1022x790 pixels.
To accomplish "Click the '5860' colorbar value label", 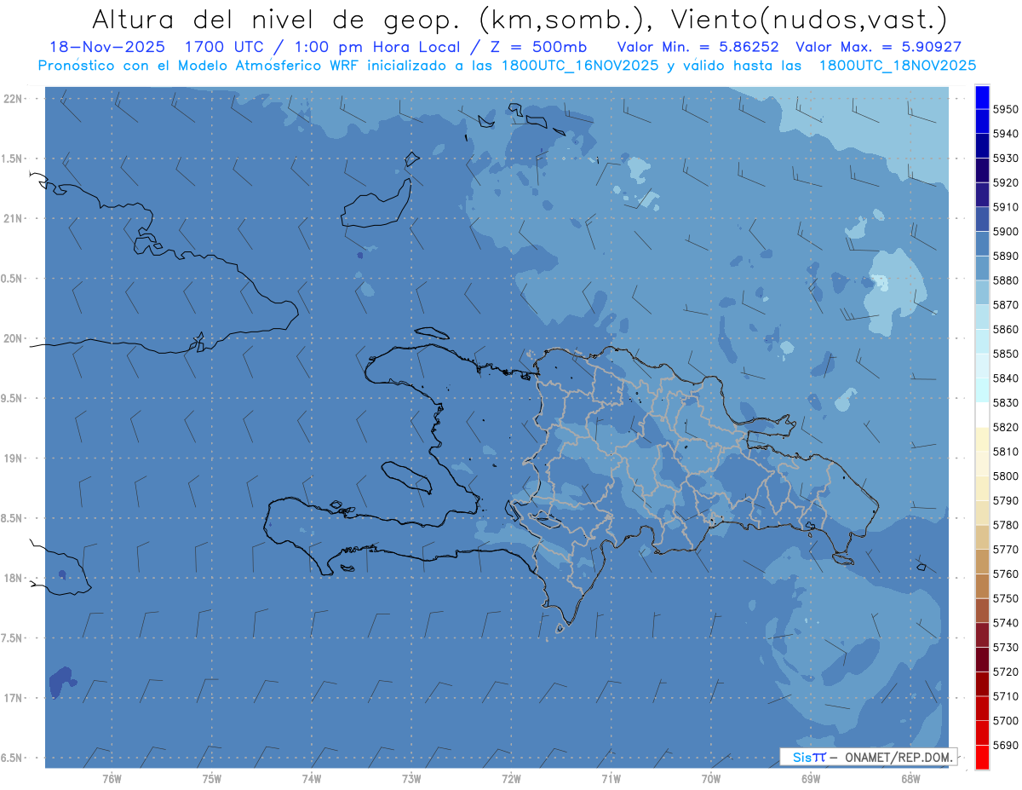I will pos(1005,329).
